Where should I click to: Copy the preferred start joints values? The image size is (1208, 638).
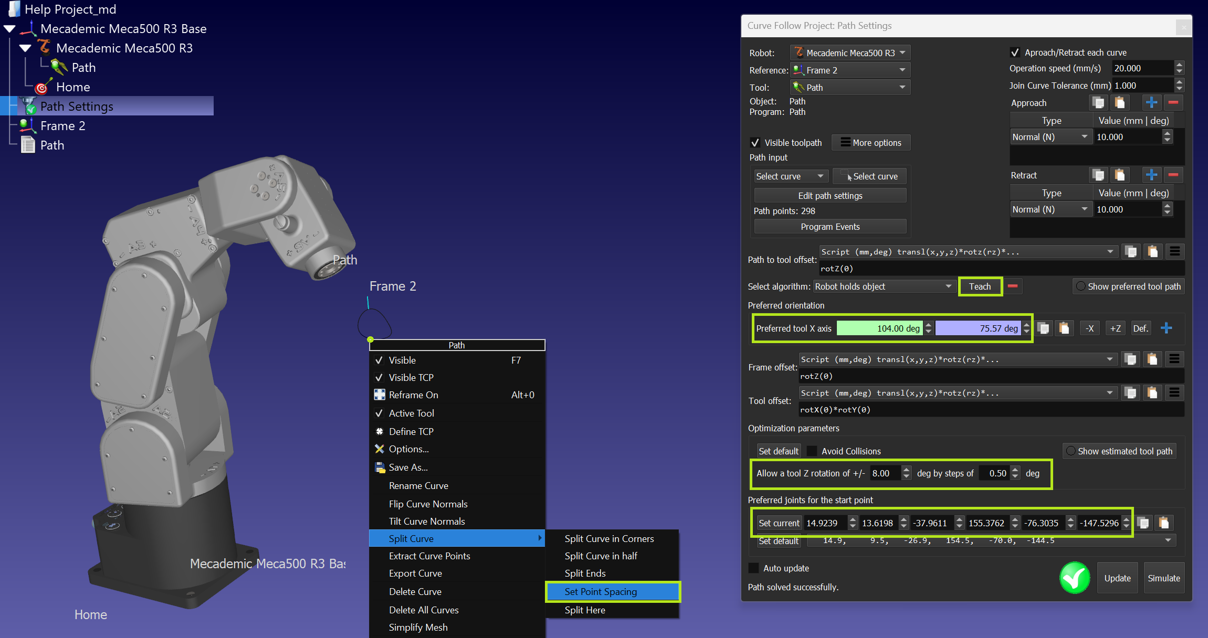click(1143, 523)
